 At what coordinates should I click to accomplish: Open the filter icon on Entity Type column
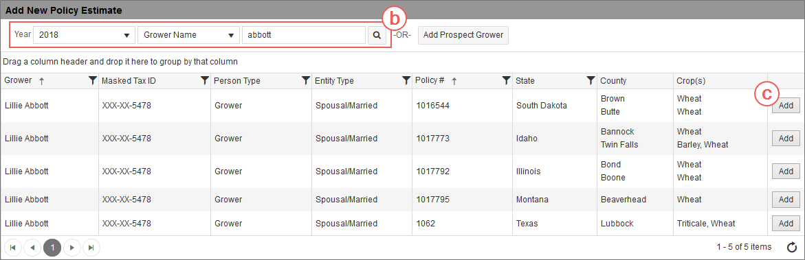pyautogui.click(x=406, y=80)
